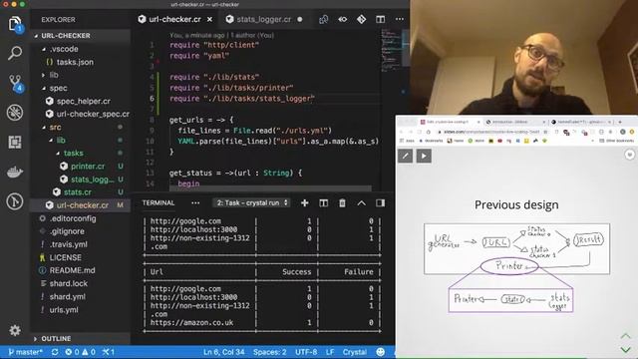638x359 pixels.
Task: Kill terminal with trash icon
Action: coord(342,202)
